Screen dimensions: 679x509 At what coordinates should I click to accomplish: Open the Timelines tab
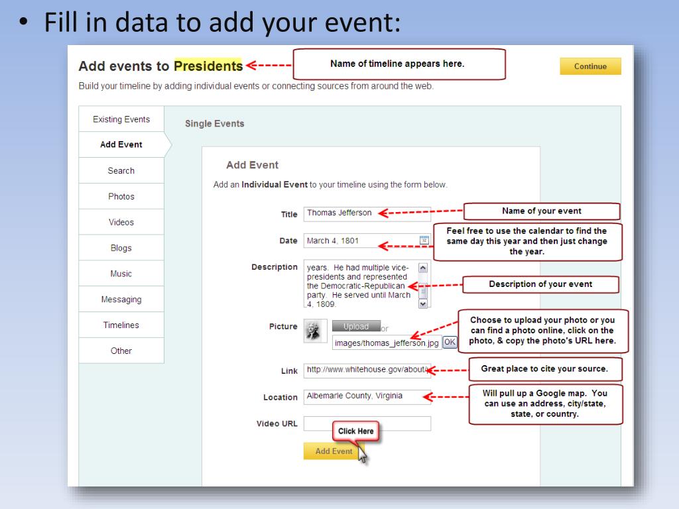coord(121,325)
